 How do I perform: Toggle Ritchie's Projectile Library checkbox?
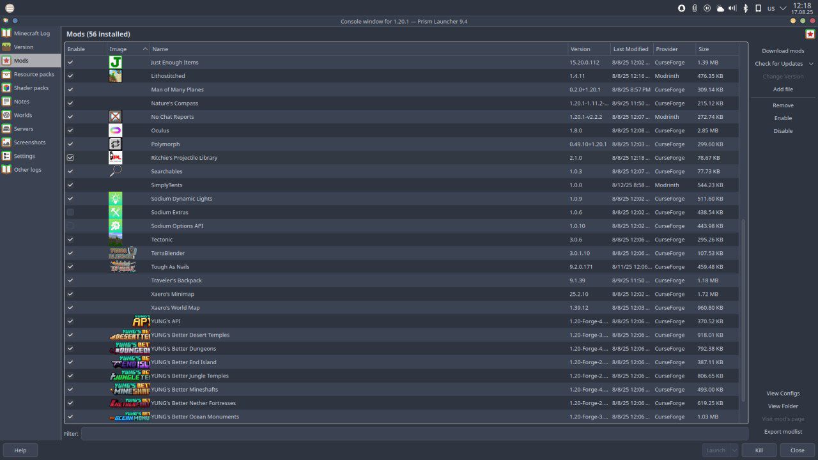pyautogui.click(x=70, y=158)
